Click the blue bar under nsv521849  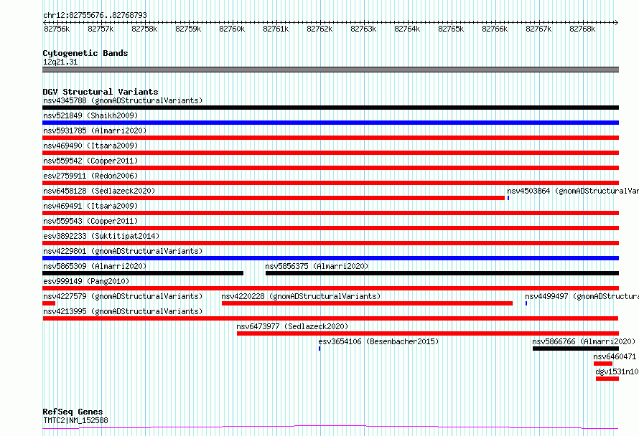[330, 123]
